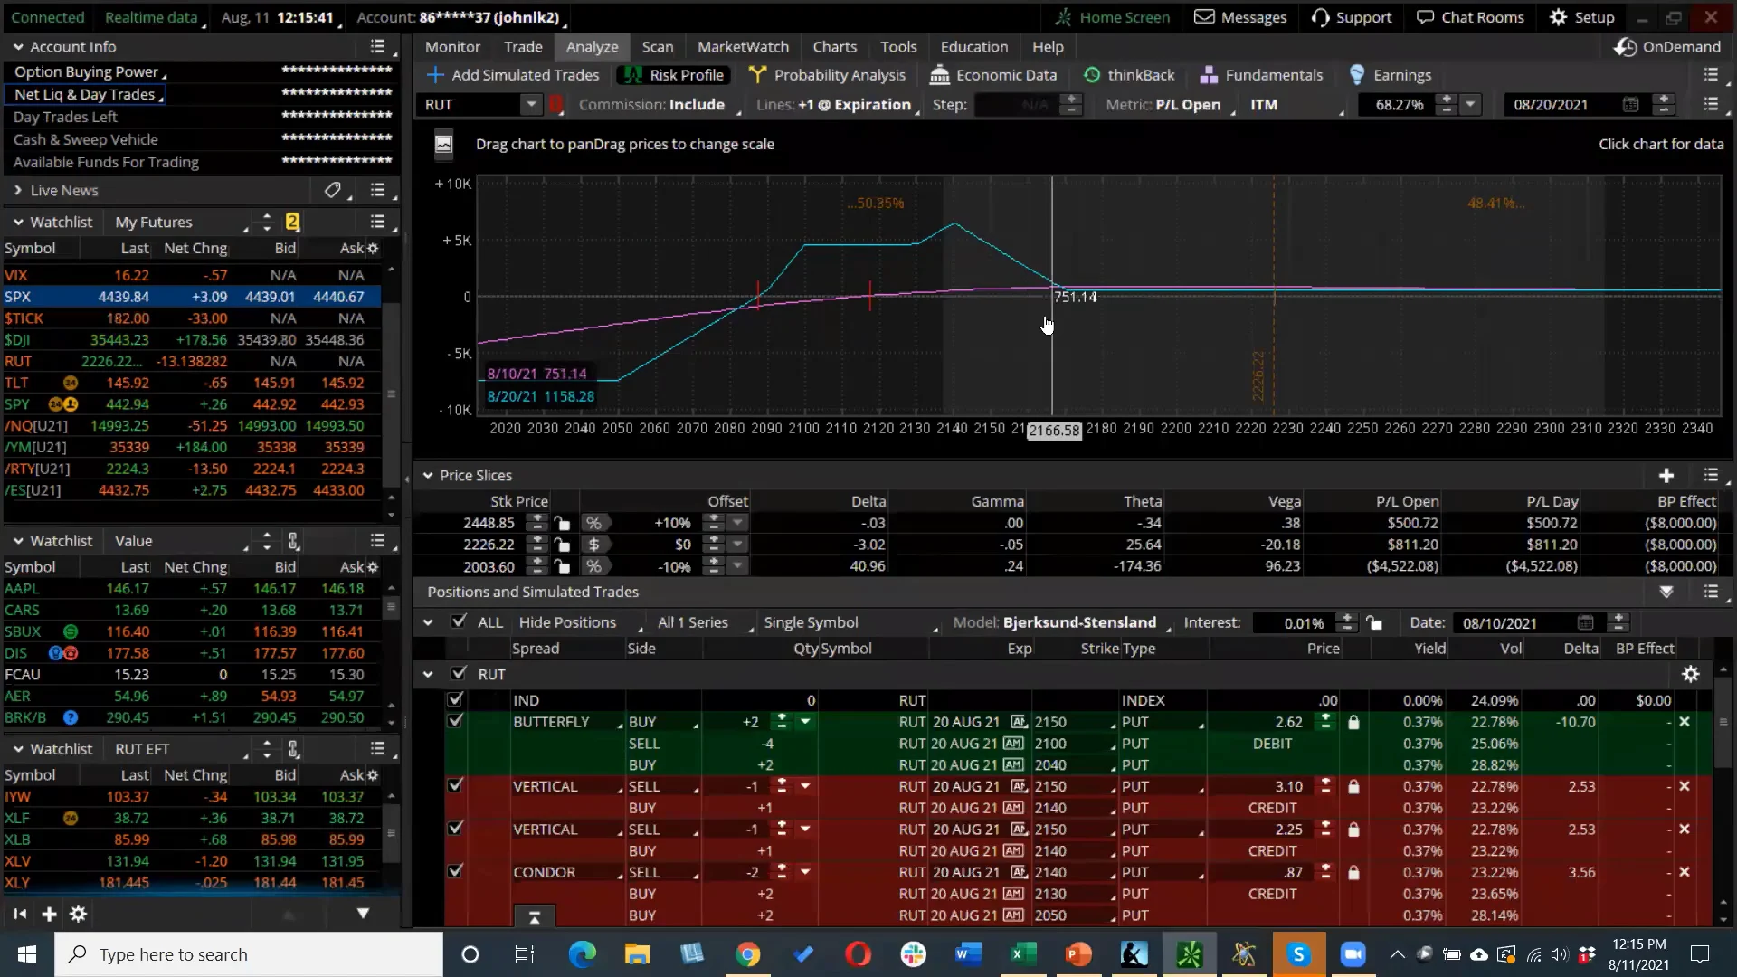Screen dimensions: 1737x977
Task: Click the Windows Start button
Action: [x=27, y=954]
